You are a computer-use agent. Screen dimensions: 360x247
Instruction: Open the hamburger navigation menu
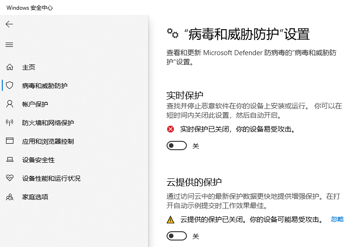(x=9, y=44)
